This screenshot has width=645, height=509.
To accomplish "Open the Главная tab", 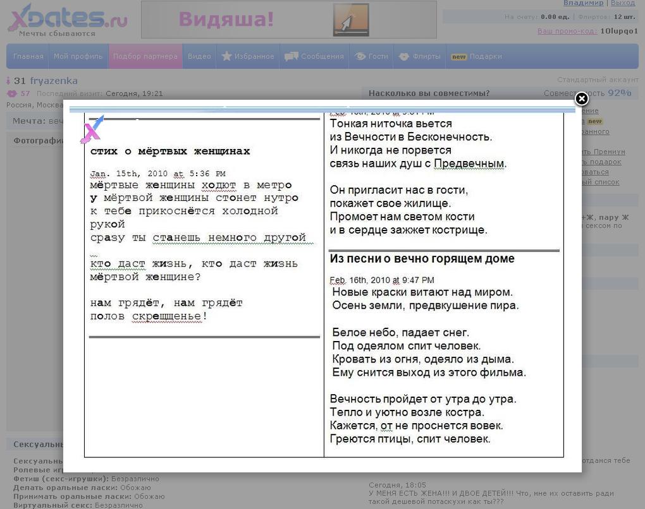I will coord(28,56).
